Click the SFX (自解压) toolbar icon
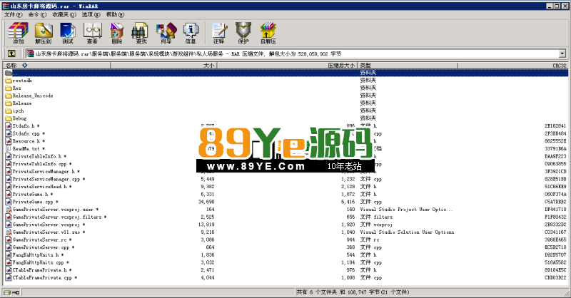Screen dimensions: 571x298 268,33
